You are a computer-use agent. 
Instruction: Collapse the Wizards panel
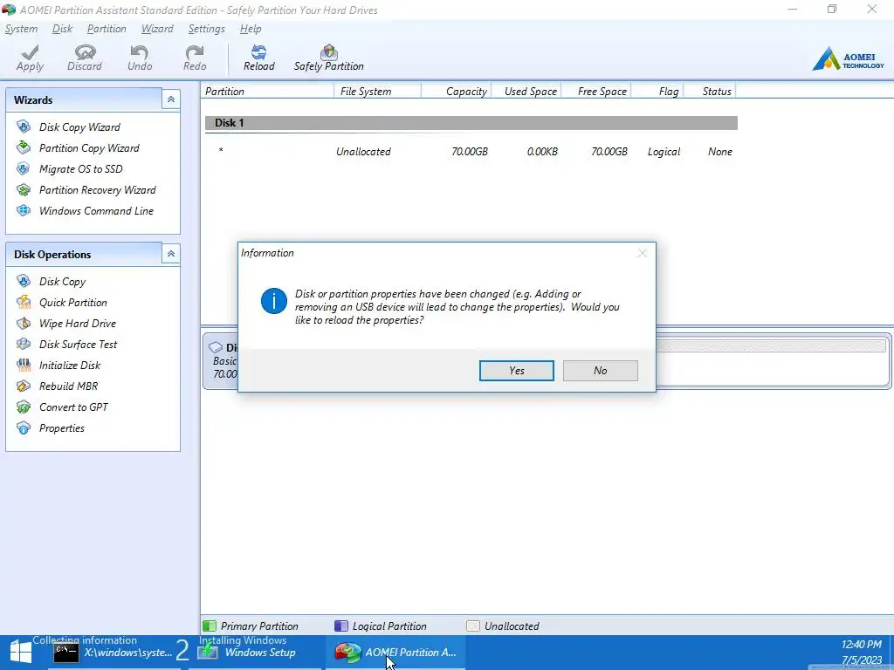[170, 99]
